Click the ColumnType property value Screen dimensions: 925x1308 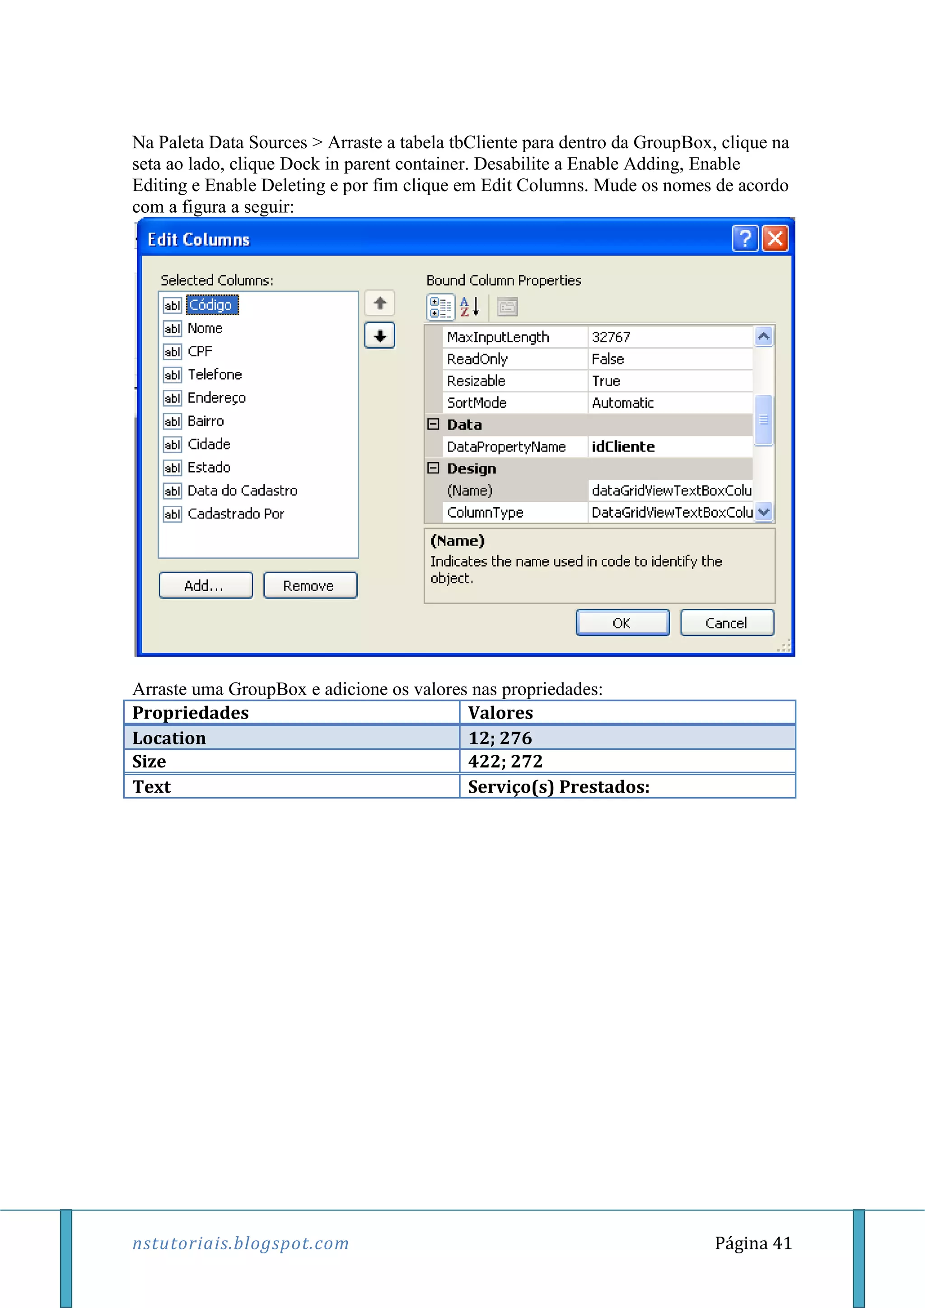point(670,513)
